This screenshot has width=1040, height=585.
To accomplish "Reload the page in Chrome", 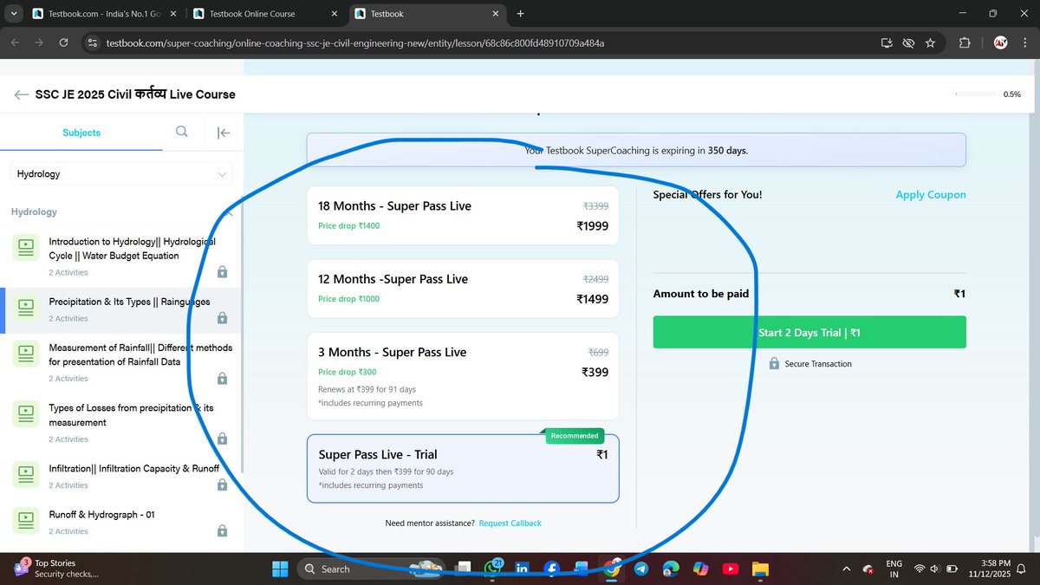I will pyautogui.click(x=63, y=42).
